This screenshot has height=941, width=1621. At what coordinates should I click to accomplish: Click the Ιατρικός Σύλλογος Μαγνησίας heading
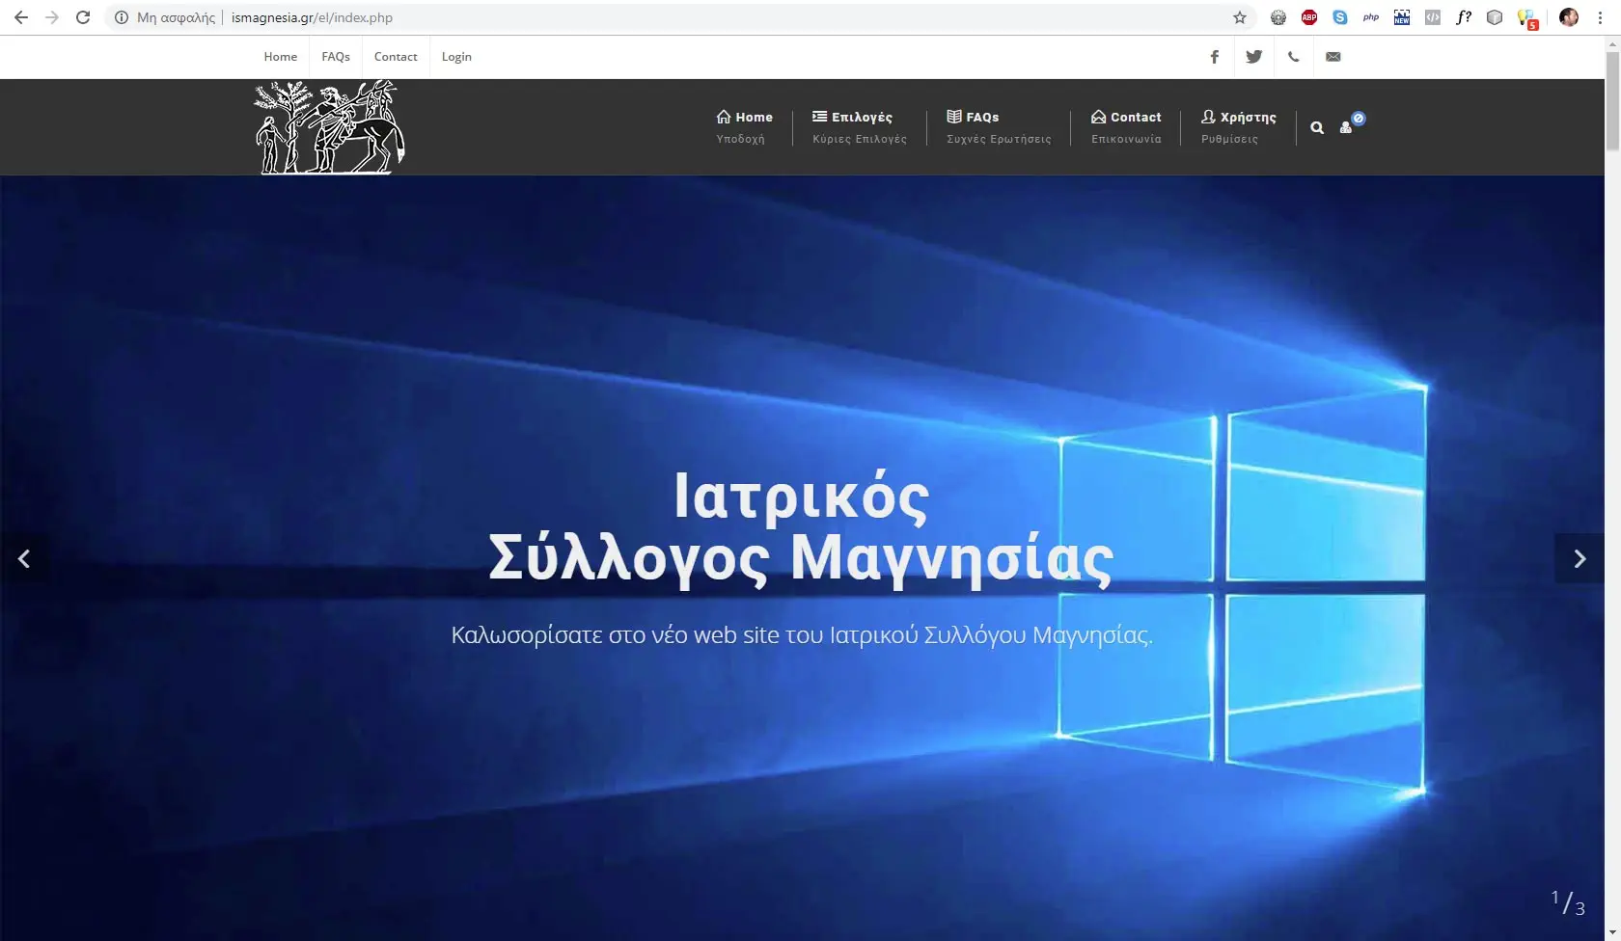pyautogui.click(x=801, y=527)
